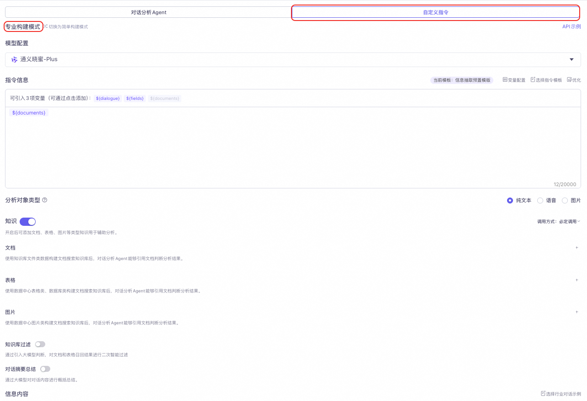Click the 优化 button
The width and height of the screenshot is (587, 401).
tap(574, 80)
